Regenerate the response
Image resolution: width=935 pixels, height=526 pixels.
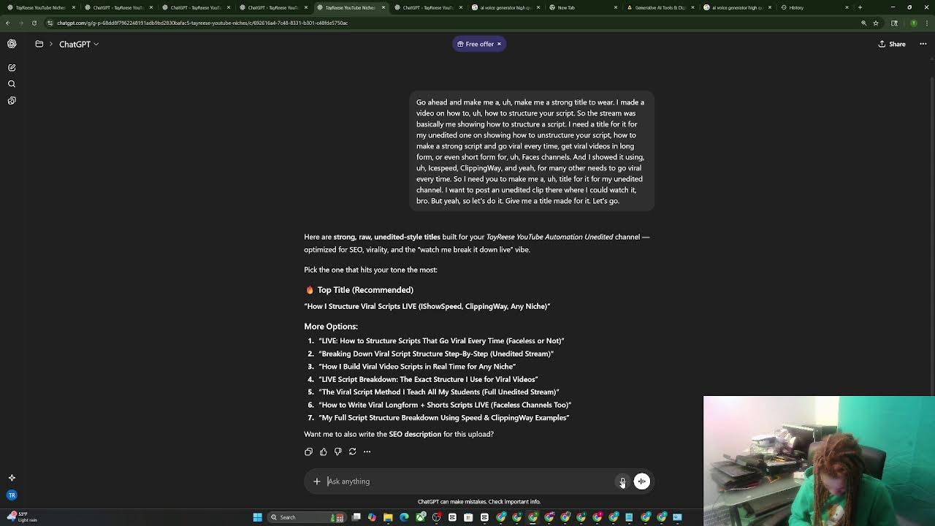(352, 451)
